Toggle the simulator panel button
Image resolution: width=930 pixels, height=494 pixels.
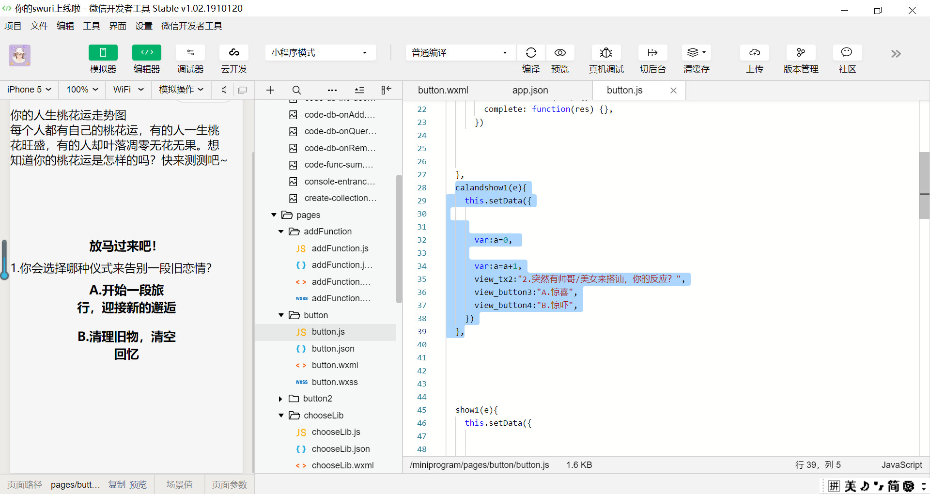pos(103,53)
